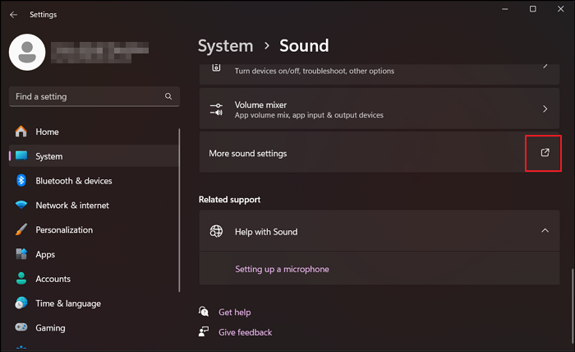The height and width of the screenshot is (352, 575).
Task: Click the Network & internet Wi-Fi icon
Action: 21,206
